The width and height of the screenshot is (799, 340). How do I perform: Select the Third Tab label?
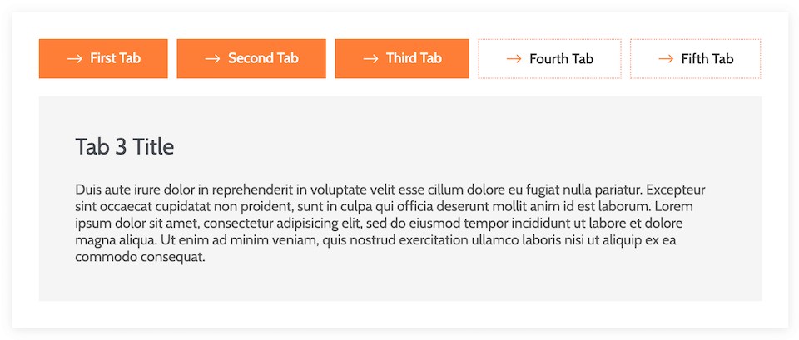click(414, 58)
